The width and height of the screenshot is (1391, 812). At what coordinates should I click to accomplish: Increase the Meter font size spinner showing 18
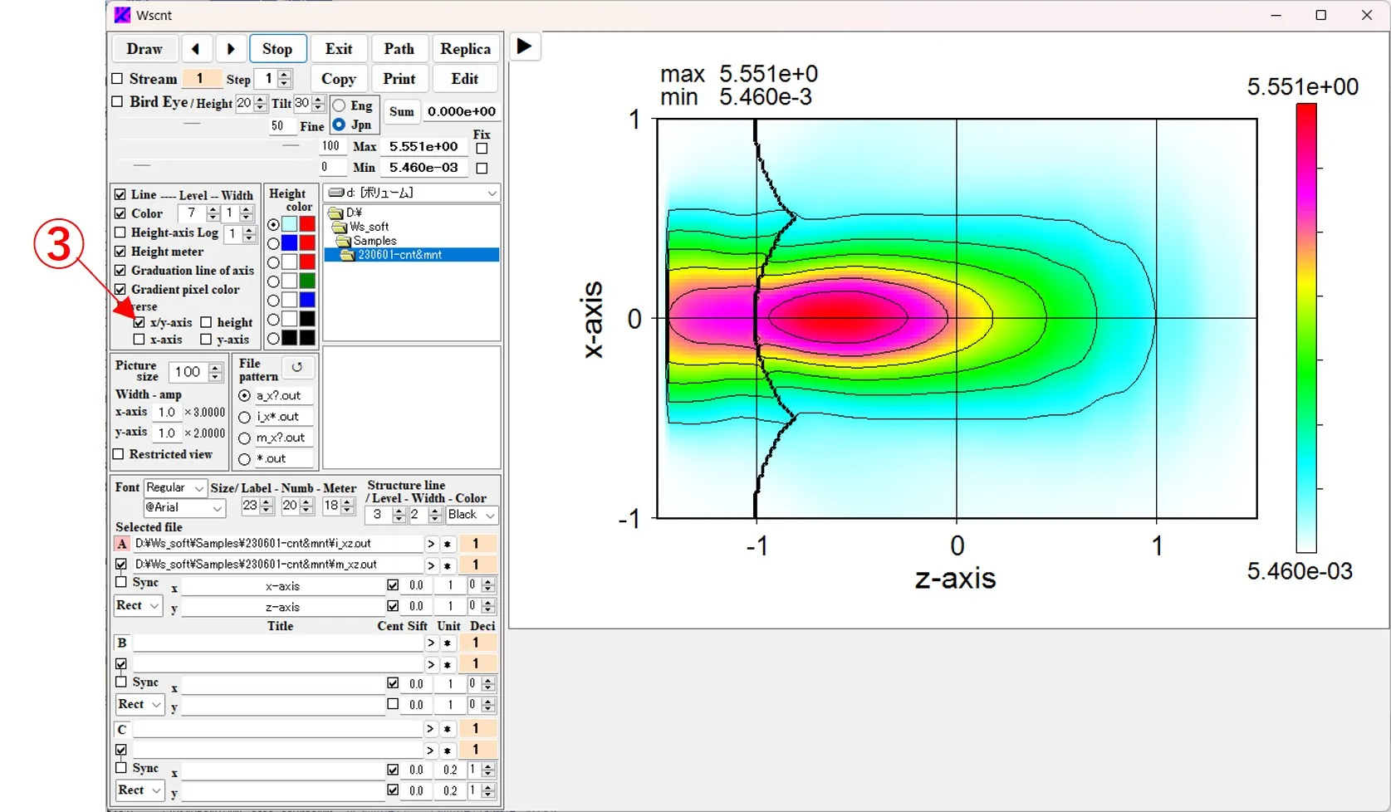(x=347, y=501)
